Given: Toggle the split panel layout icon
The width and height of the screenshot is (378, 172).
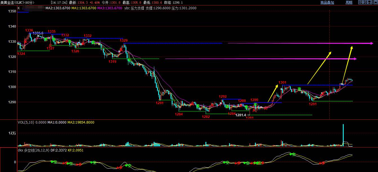Looking at the screenshot, I should click(370, 2).
